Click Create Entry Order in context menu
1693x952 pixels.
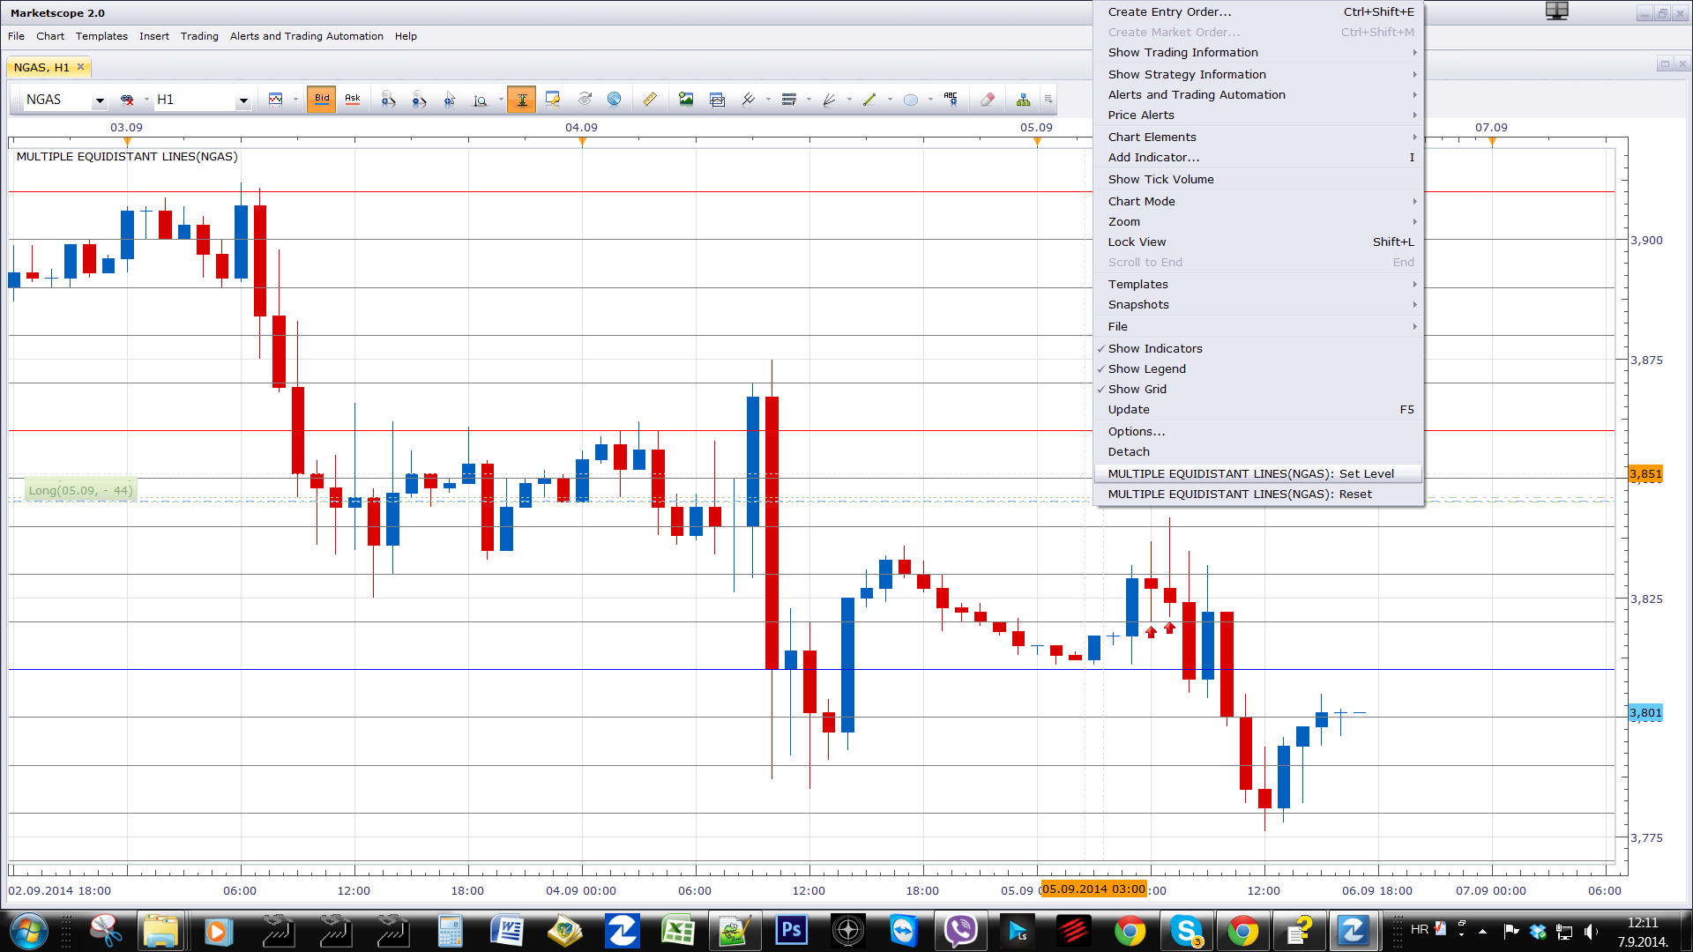[x=1258, y=12]
